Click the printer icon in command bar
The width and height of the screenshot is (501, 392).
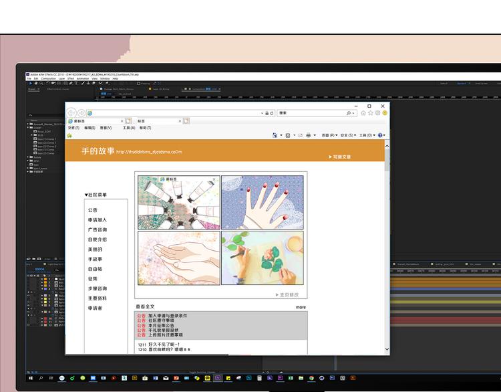(309, 135)
